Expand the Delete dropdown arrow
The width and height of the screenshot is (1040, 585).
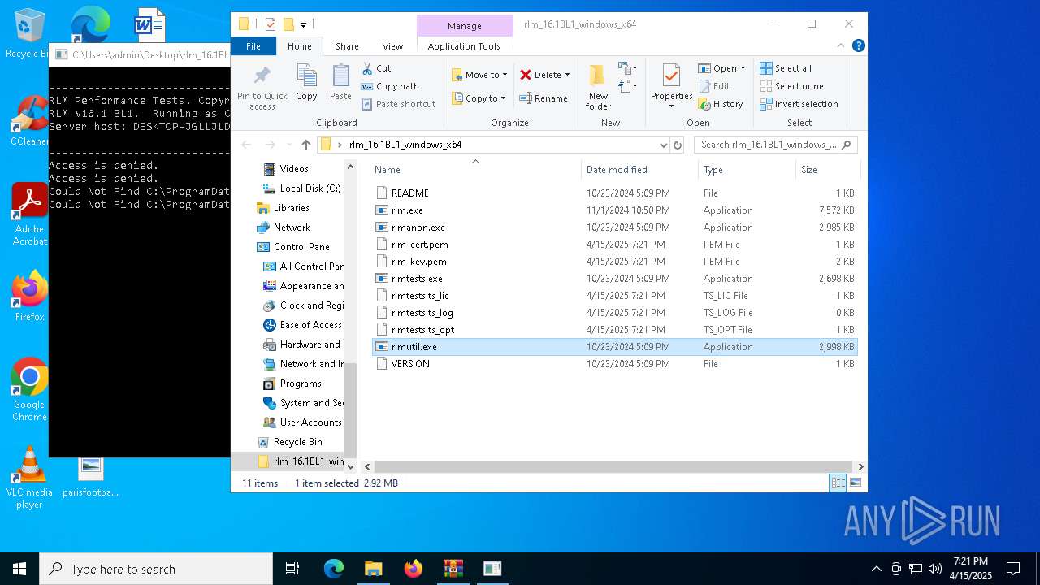tap(567, 75)
